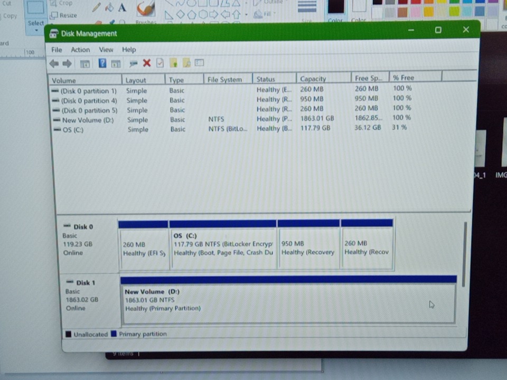Click the Explore magnifier folder toolbar icon
Image resolution: width=507 pixels, height=380 pixels.
[x=186, y=63]
